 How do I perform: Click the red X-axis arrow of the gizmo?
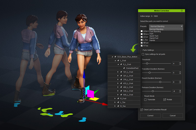104,104
